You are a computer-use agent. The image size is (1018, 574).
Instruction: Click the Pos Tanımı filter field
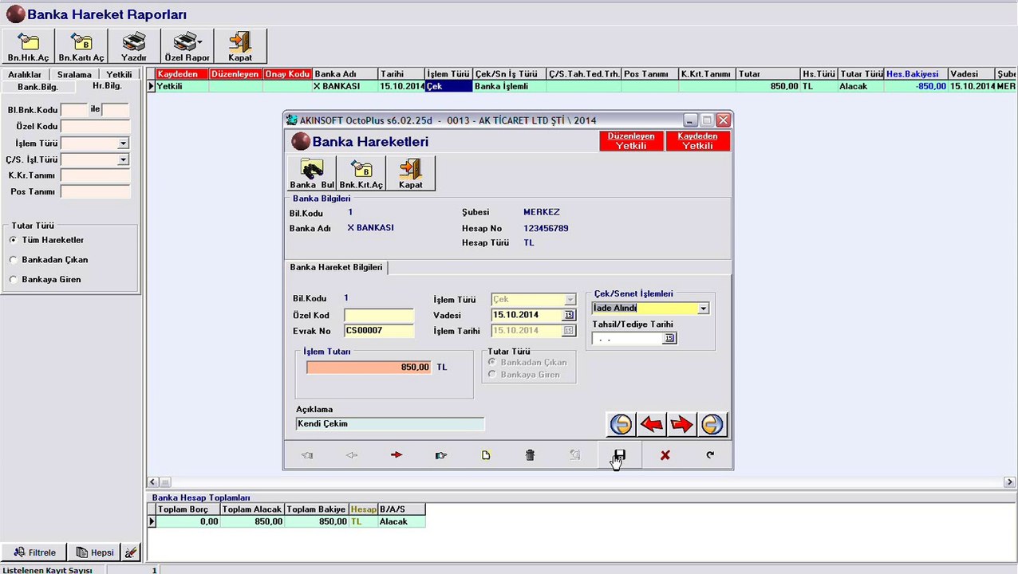(95, 192)
